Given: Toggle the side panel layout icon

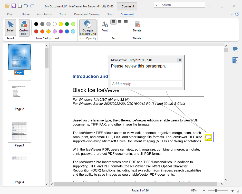Looking at the screenshot, I should [x=235, y=60].
